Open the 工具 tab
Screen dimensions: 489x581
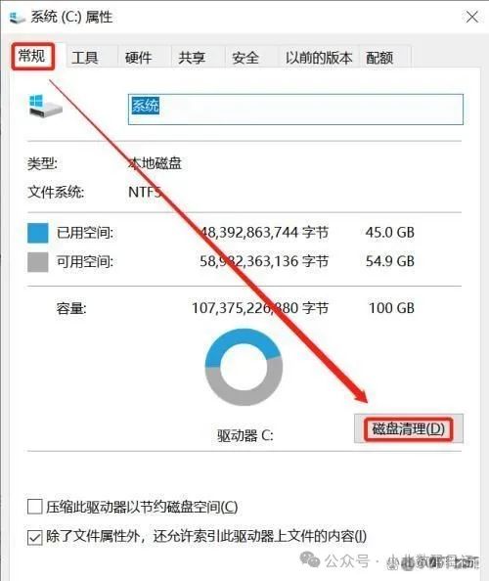click(85, 58)
